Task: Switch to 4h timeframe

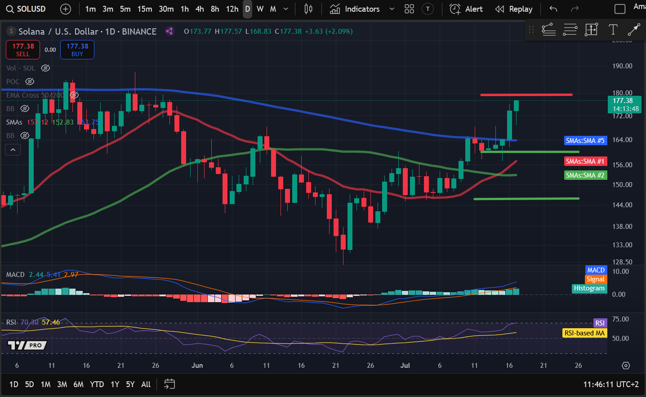Action: [200, 9]
